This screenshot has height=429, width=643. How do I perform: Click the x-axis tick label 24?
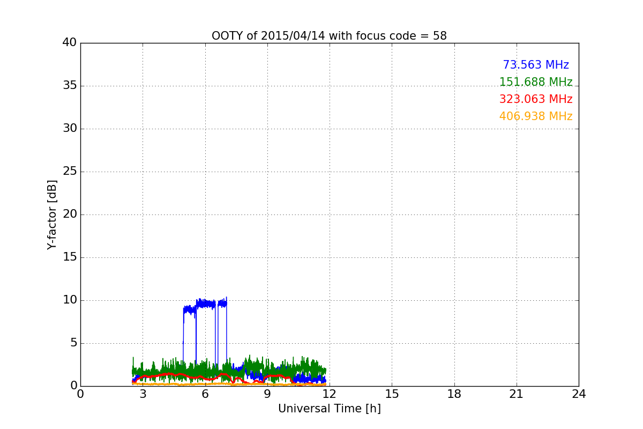click(579, 394)
